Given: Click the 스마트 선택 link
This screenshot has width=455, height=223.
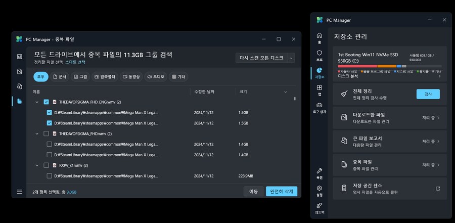Looking at the screenshot, I should pyautogui.click(x=75, y=62).
